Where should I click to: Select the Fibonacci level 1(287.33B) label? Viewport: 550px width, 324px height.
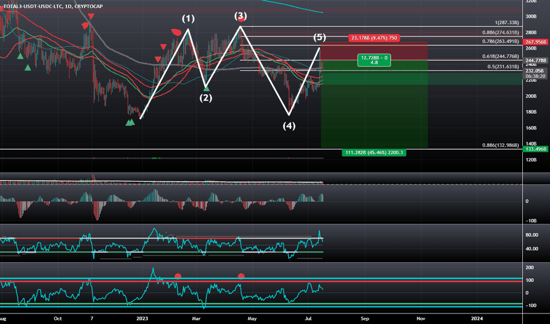pyautogui.click(x=506, y=22)
